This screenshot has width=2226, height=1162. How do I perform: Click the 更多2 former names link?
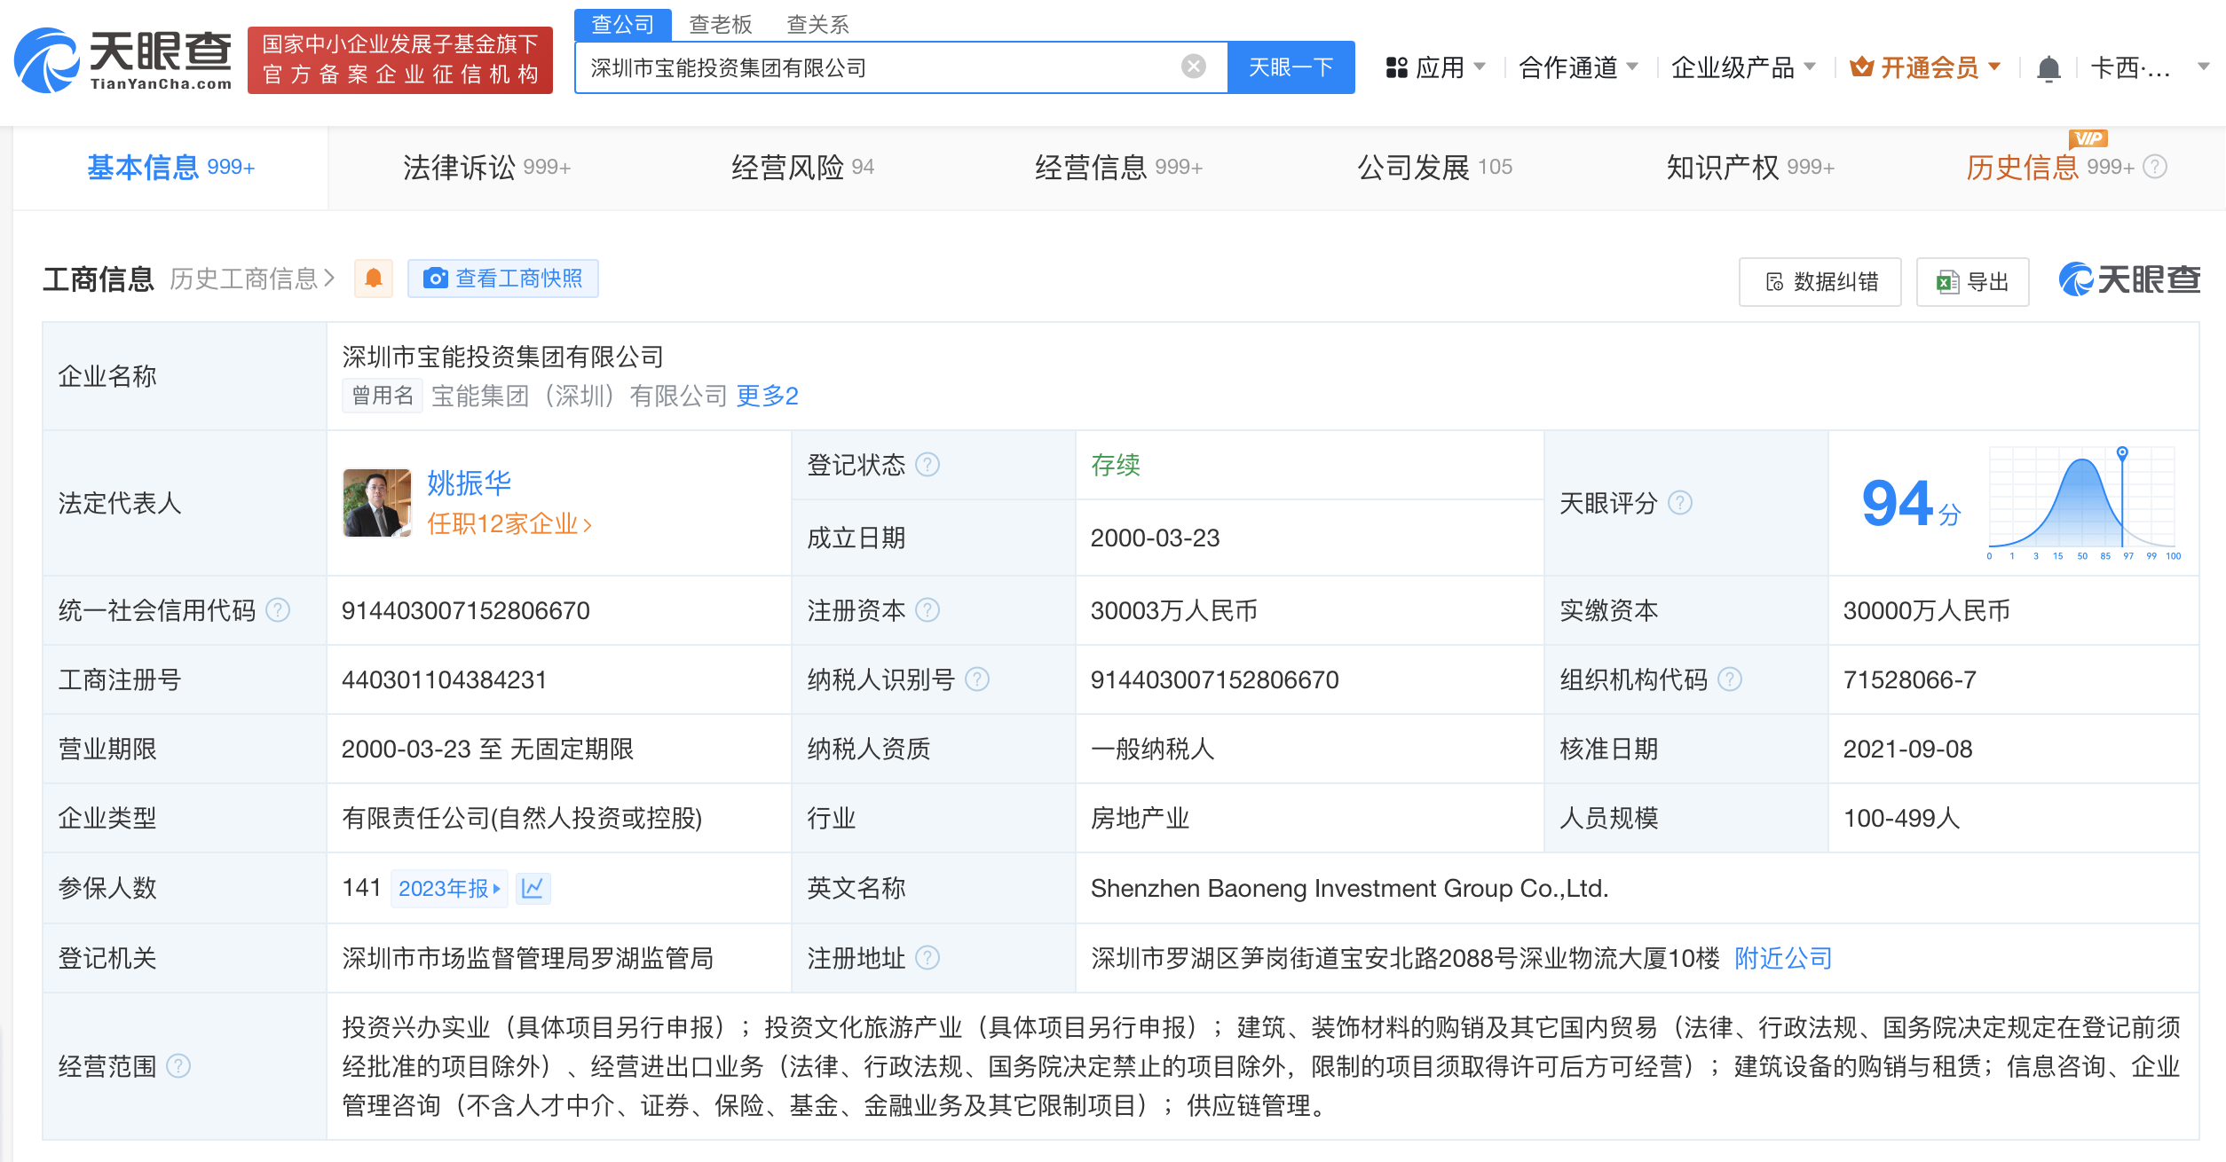[767, 396]
